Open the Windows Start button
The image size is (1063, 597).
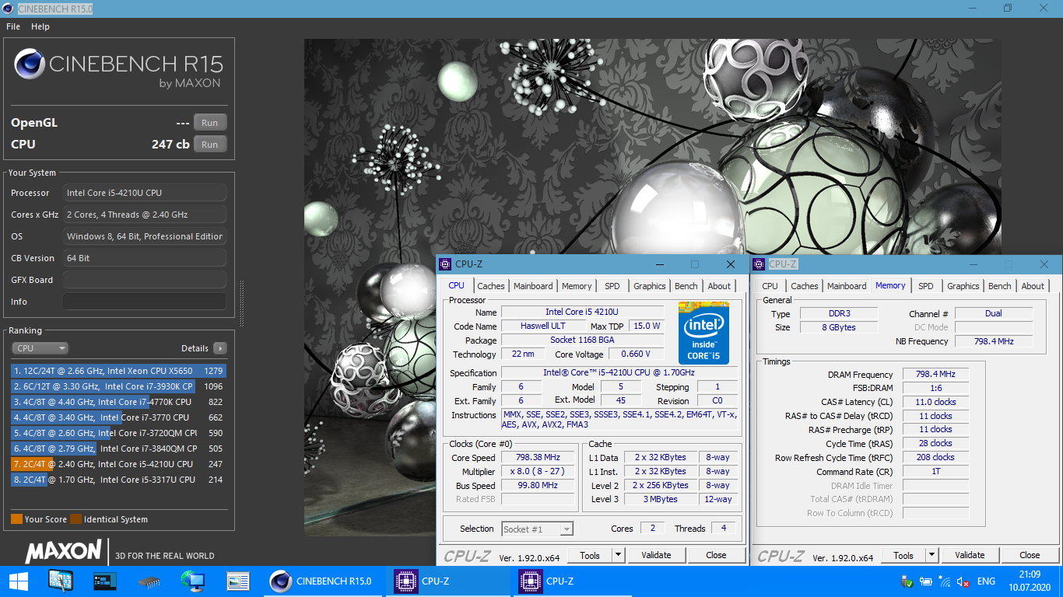pos(19,581)
